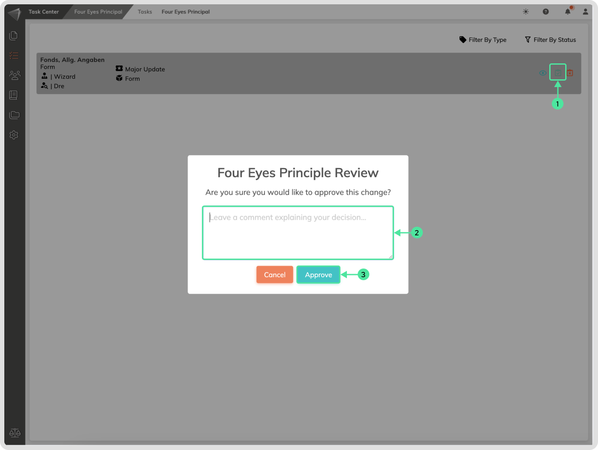Open the user profile menu

[x=585, y=12]
